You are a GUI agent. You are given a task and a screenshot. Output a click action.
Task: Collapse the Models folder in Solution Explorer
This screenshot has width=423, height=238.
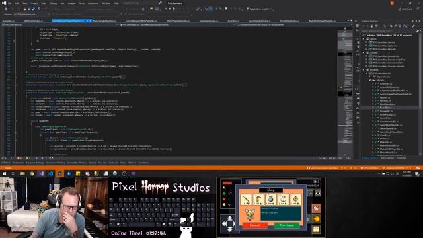370,80
